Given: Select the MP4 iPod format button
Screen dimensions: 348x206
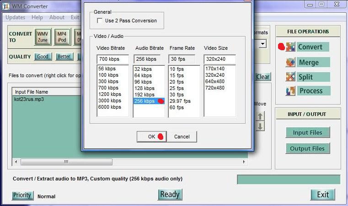Looking at the screenshot, I should (61, 37).
